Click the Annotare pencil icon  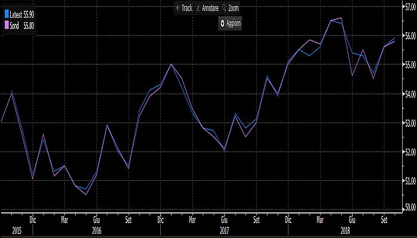[x=198, y=9]
